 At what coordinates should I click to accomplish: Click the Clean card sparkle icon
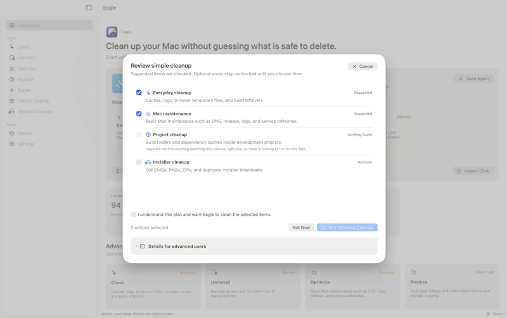(x=114, y=273)
